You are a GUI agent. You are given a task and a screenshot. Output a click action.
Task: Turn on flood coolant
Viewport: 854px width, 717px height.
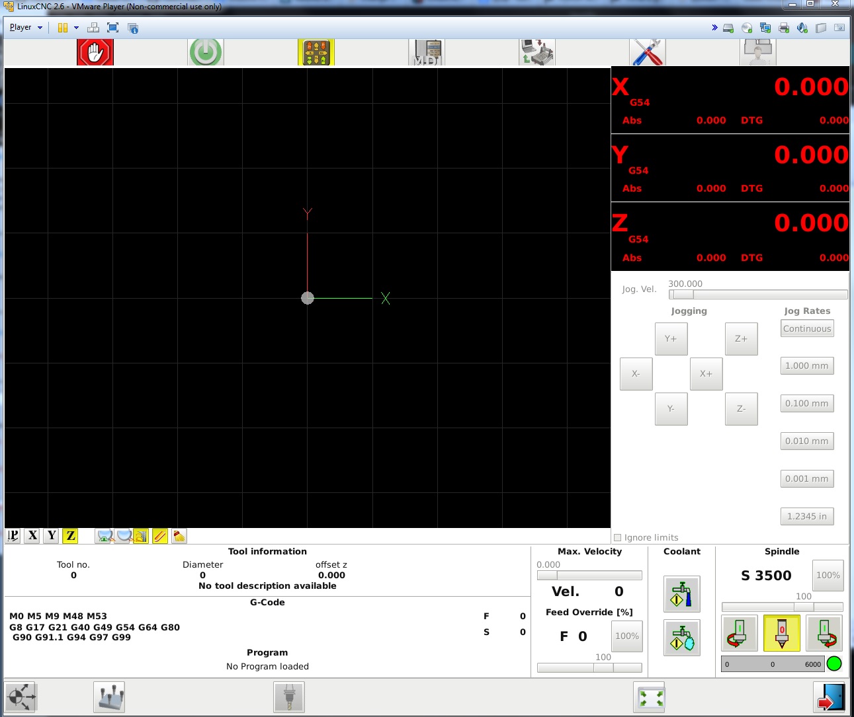[x=682, y=594]
